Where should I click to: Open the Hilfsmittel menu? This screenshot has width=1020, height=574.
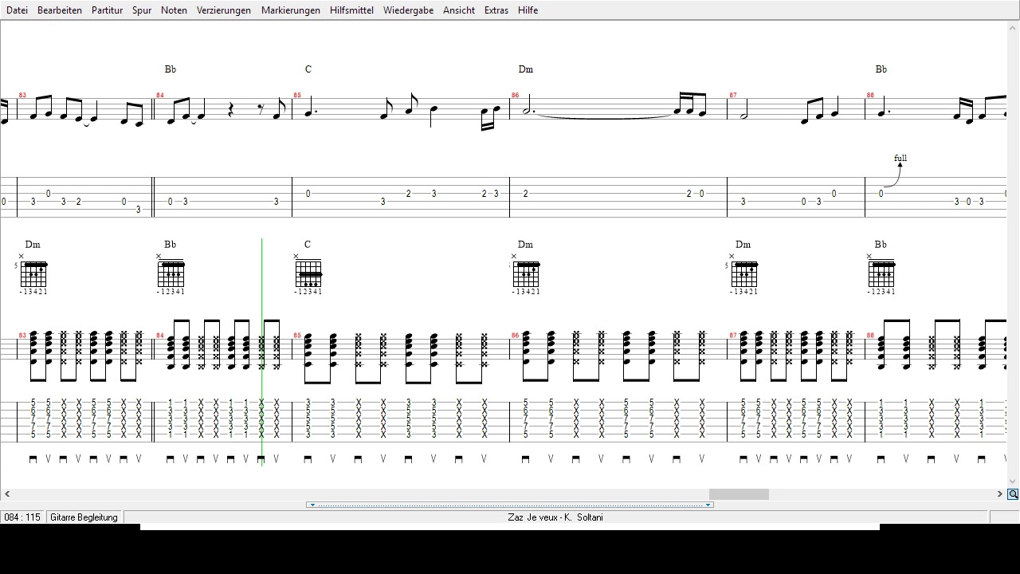click(x=351, y=10)
